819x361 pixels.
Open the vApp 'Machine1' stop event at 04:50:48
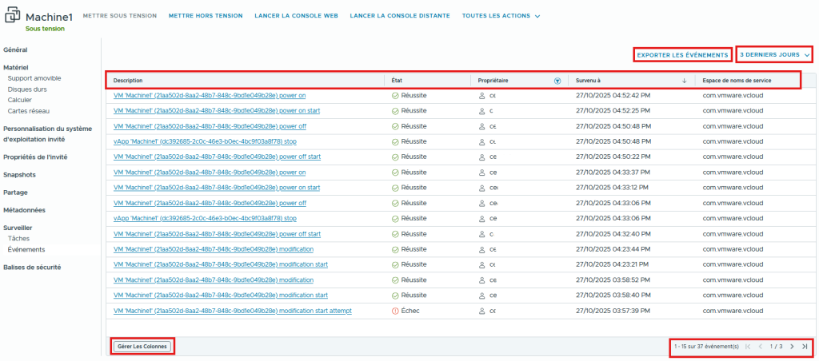pyautogui.click(x=205, y=141)
